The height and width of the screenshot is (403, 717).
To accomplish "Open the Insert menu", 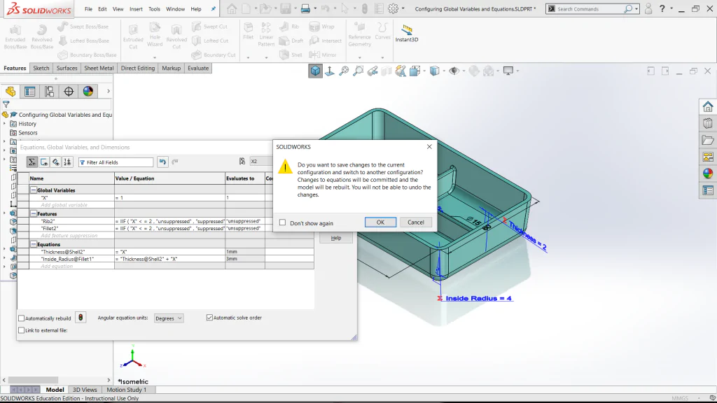I will click(136, 9).
